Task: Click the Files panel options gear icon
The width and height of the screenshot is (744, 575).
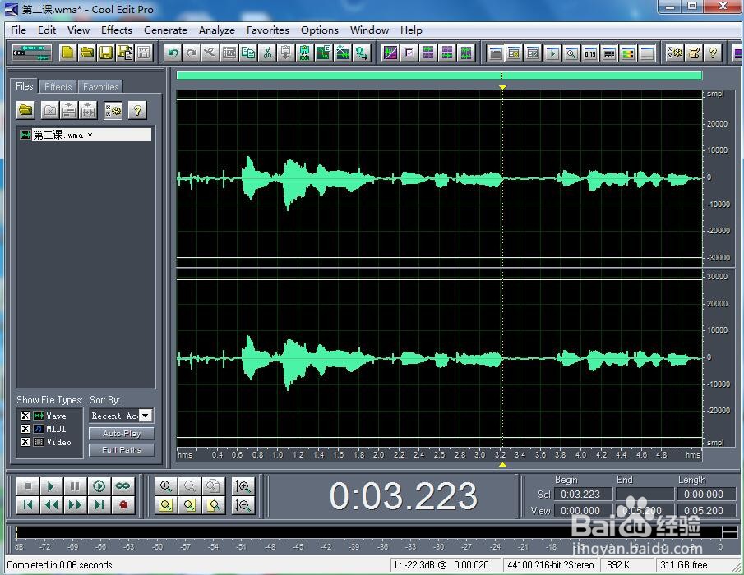Action: (x=113, y=111)
